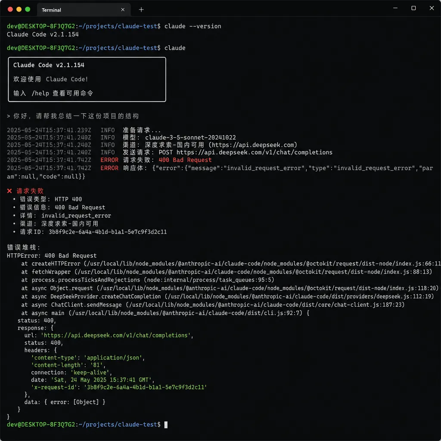Maximize the terminal window
This screenshot has height=441, width=441.
[x=413, y=8]
